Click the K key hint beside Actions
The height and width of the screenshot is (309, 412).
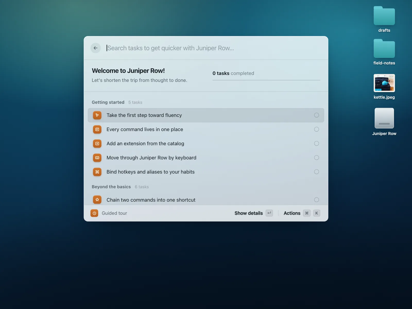tap(317, 213)
